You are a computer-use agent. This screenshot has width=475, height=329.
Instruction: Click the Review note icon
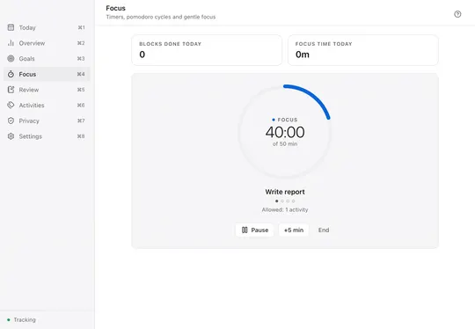coord(11,90)
